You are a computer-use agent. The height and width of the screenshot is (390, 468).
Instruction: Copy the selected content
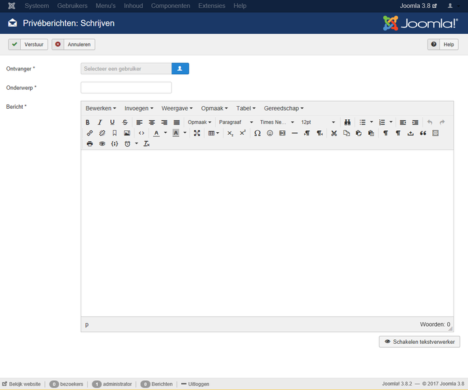tap(347, 133)
